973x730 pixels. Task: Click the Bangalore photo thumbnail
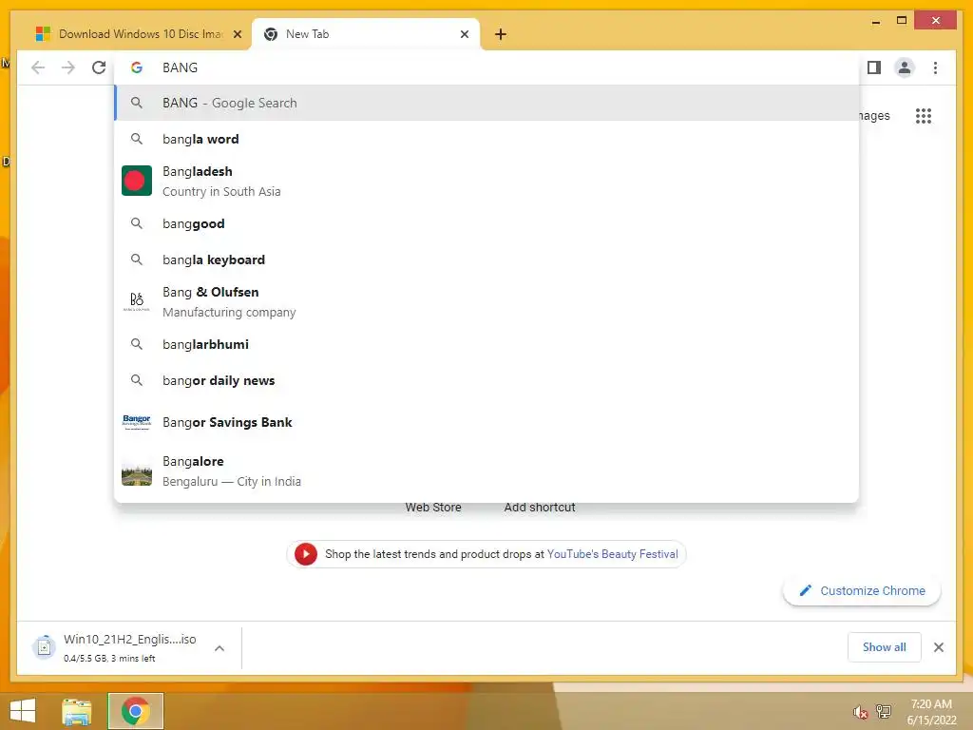137,474
